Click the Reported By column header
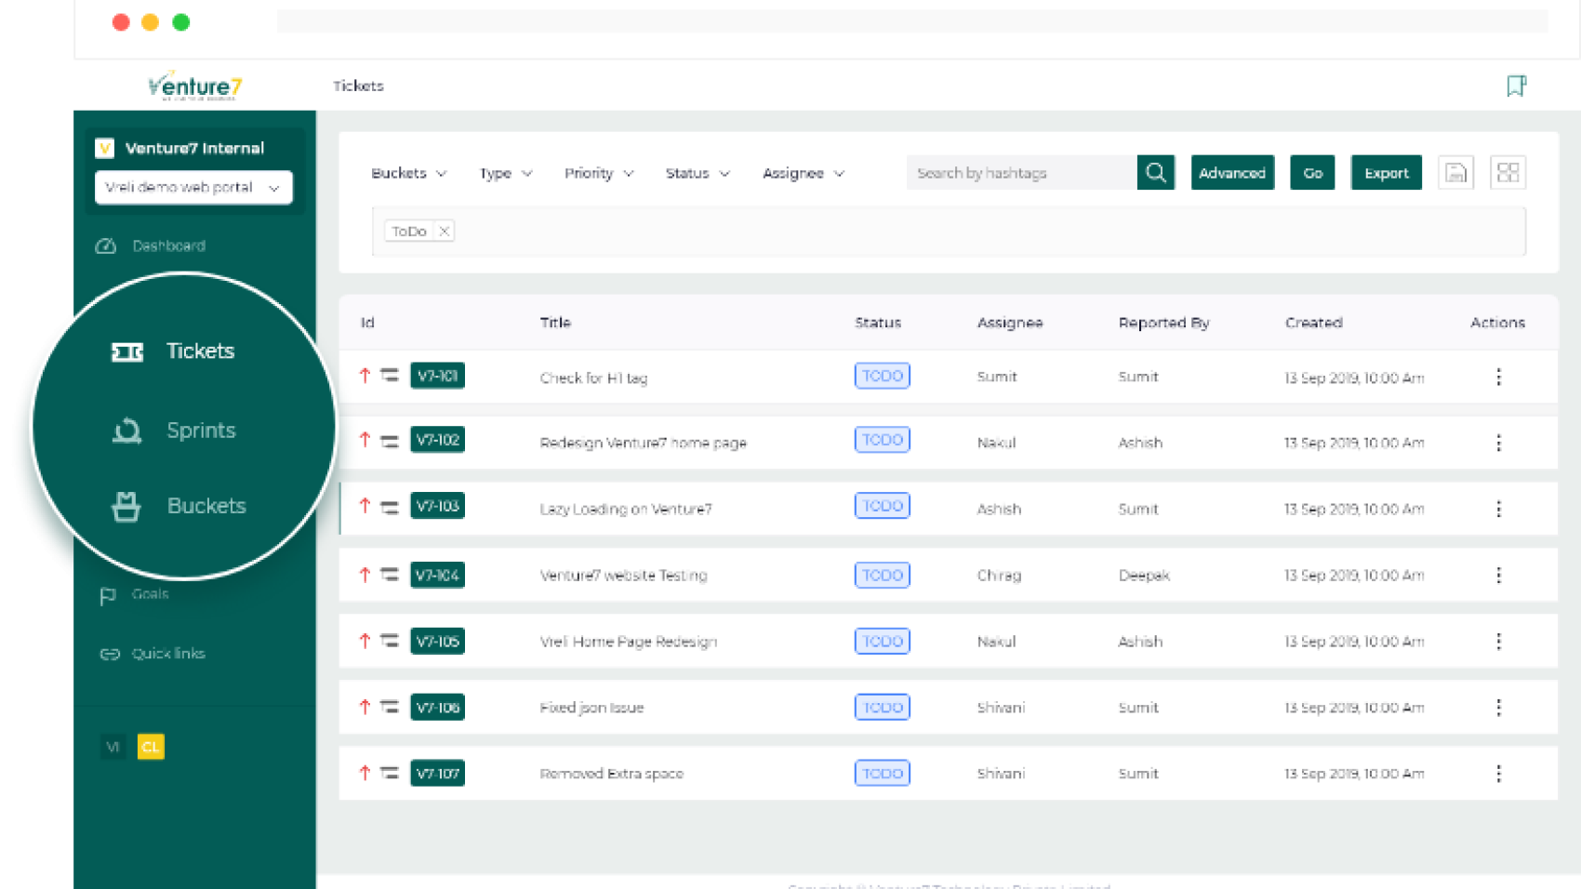1581x889 pixels. 1163,323
